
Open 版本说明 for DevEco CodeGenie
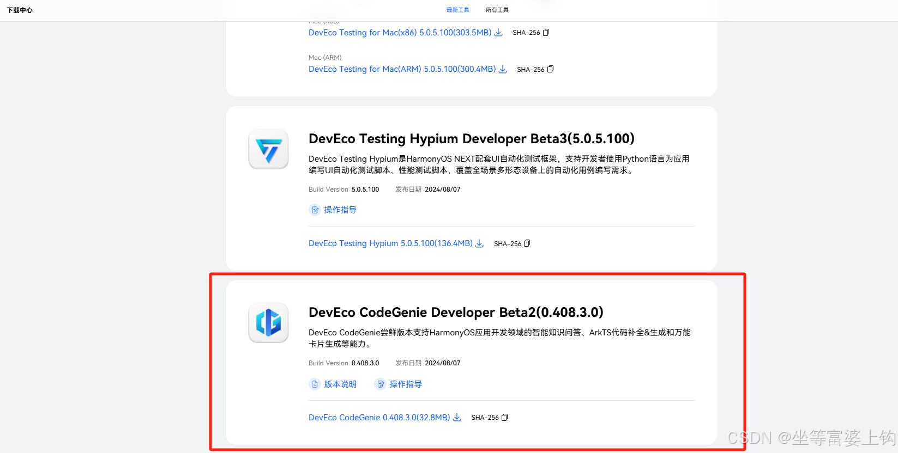pos(340,384)
